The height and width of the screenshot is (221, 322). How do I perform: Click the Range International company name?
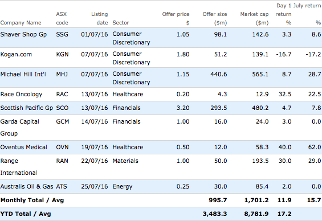[x=19, y=167]
